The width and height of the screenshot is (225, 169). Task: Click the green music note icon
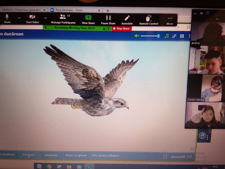tap(167, 36)
